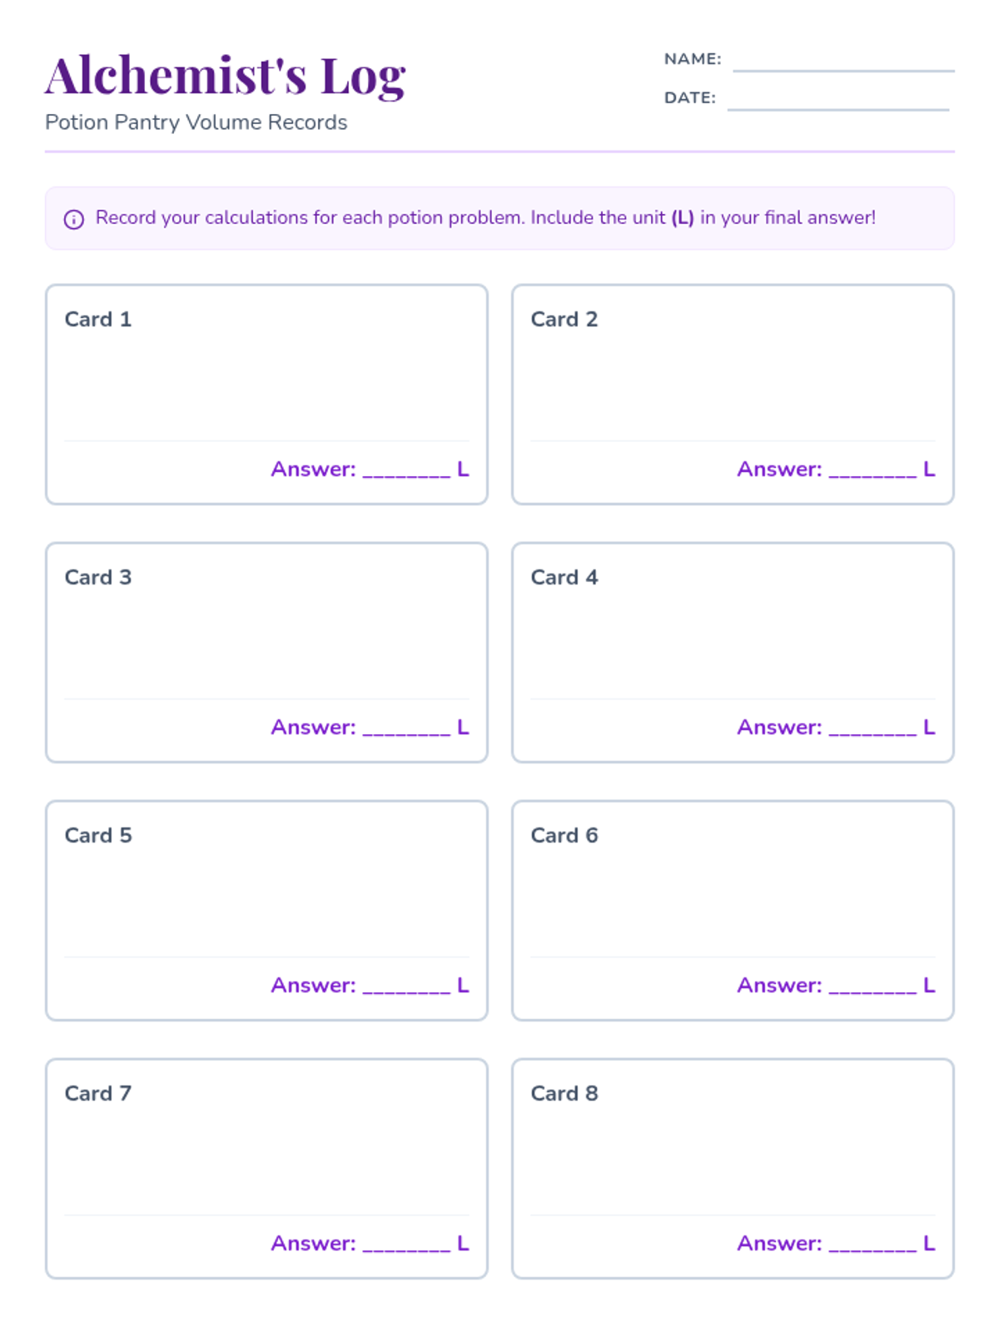Select the answer blank on Card 2
Screen dimensions: 999x1332
pyautogui.click(x=872, y=470)
